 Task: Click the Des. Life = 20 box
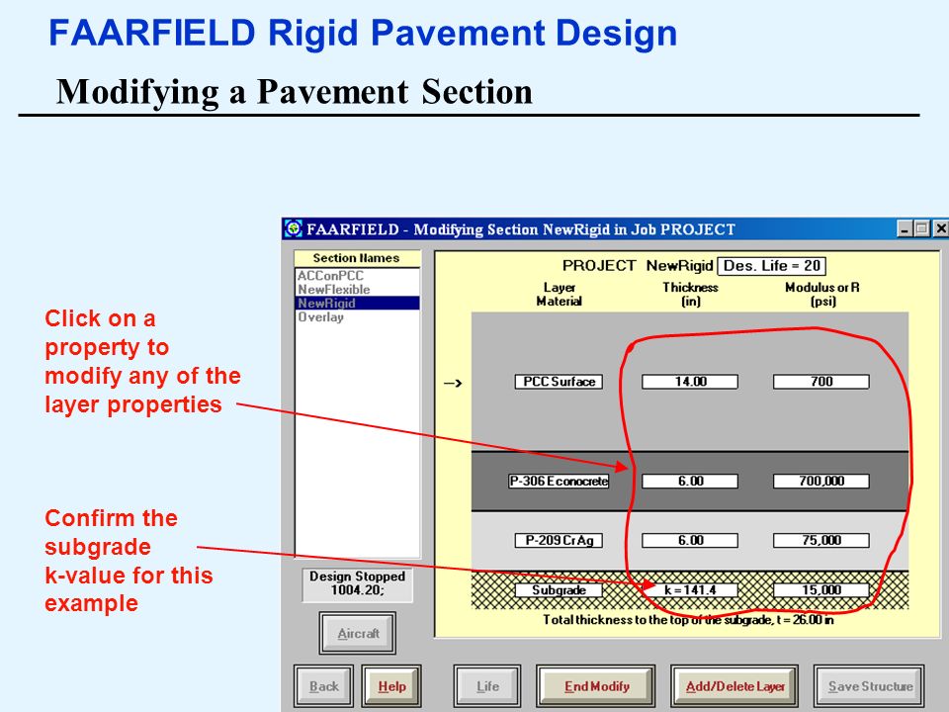[771, 266]
